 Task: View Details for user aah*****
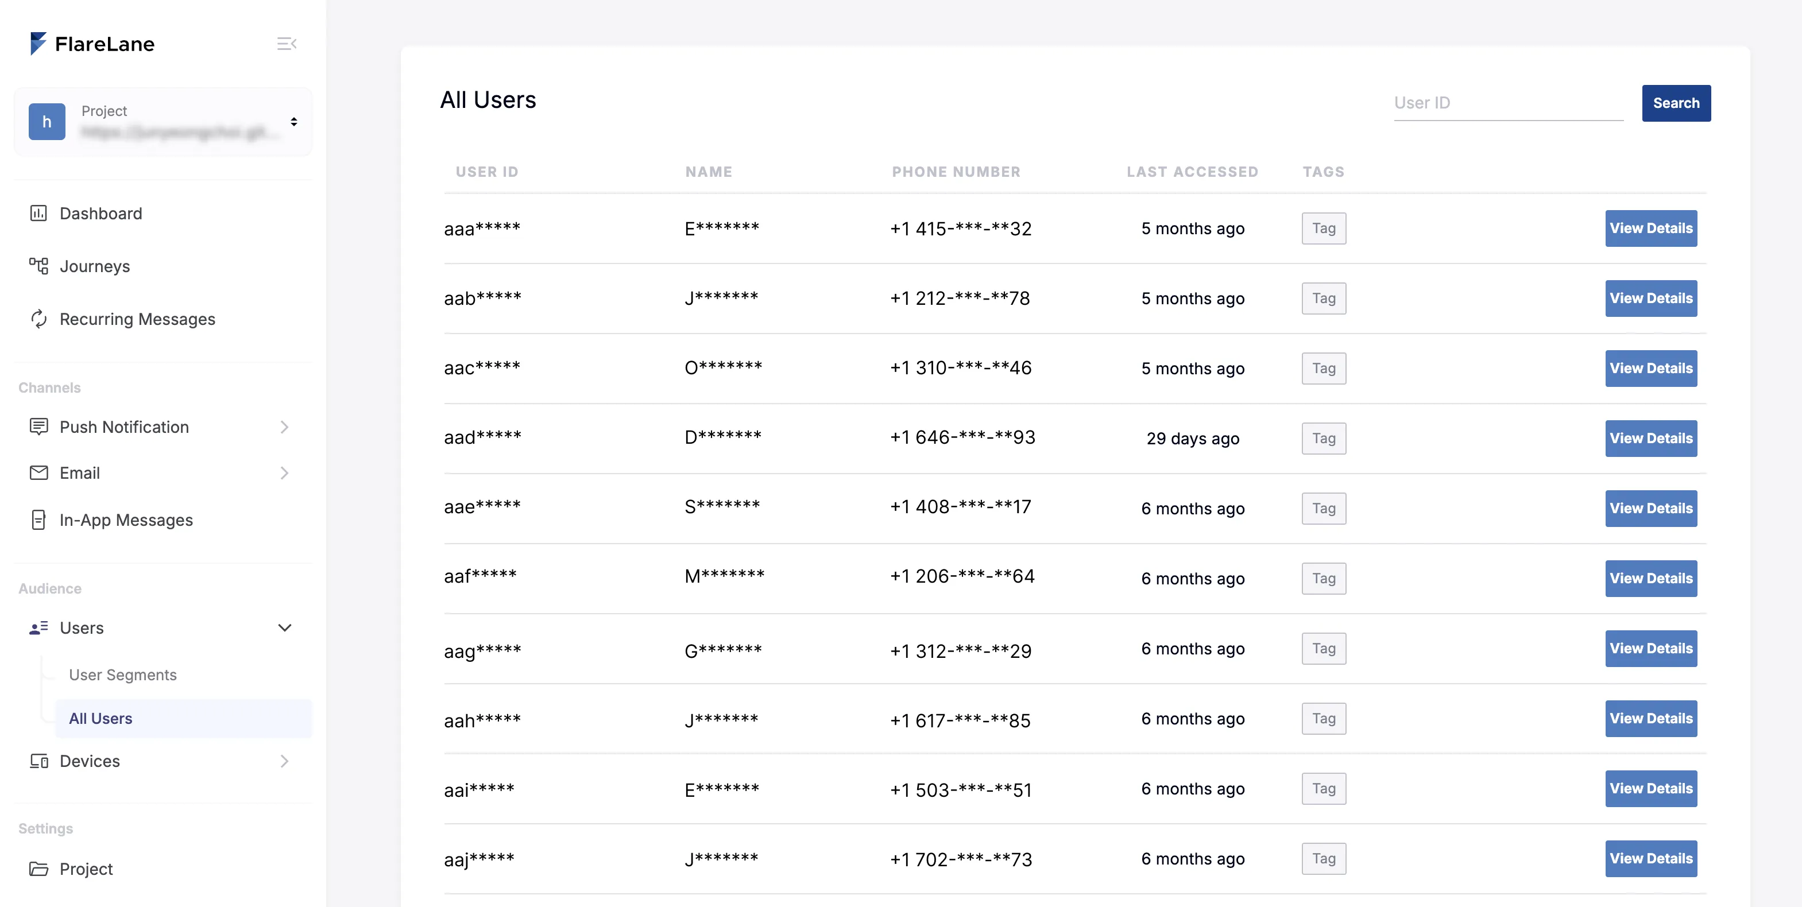pyautogui.click(x=1650, y=718)
